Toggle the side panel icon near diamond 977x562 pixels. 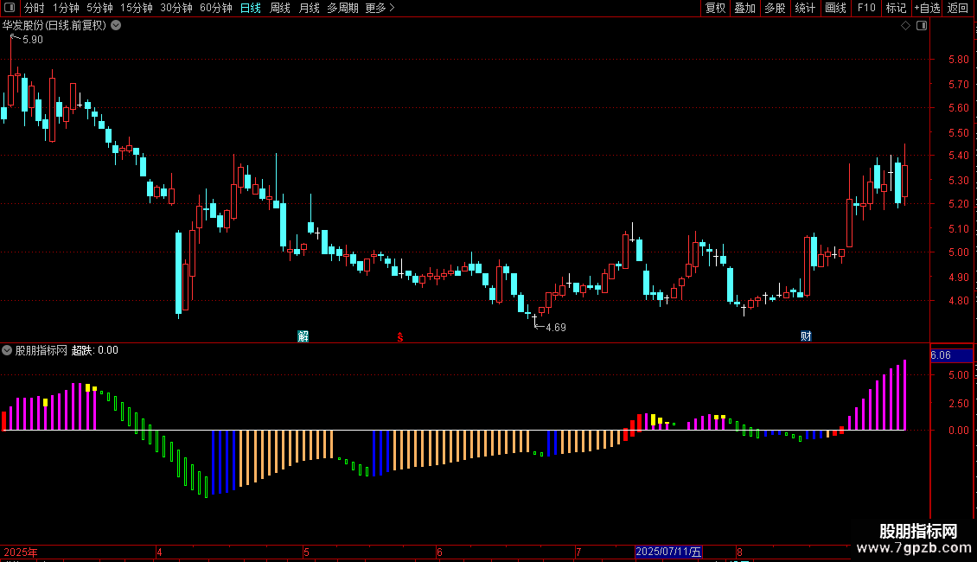click(x=922, y=26)
